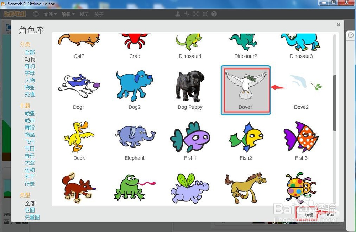Select the Dove1 sprite

(x=246, y=90)
